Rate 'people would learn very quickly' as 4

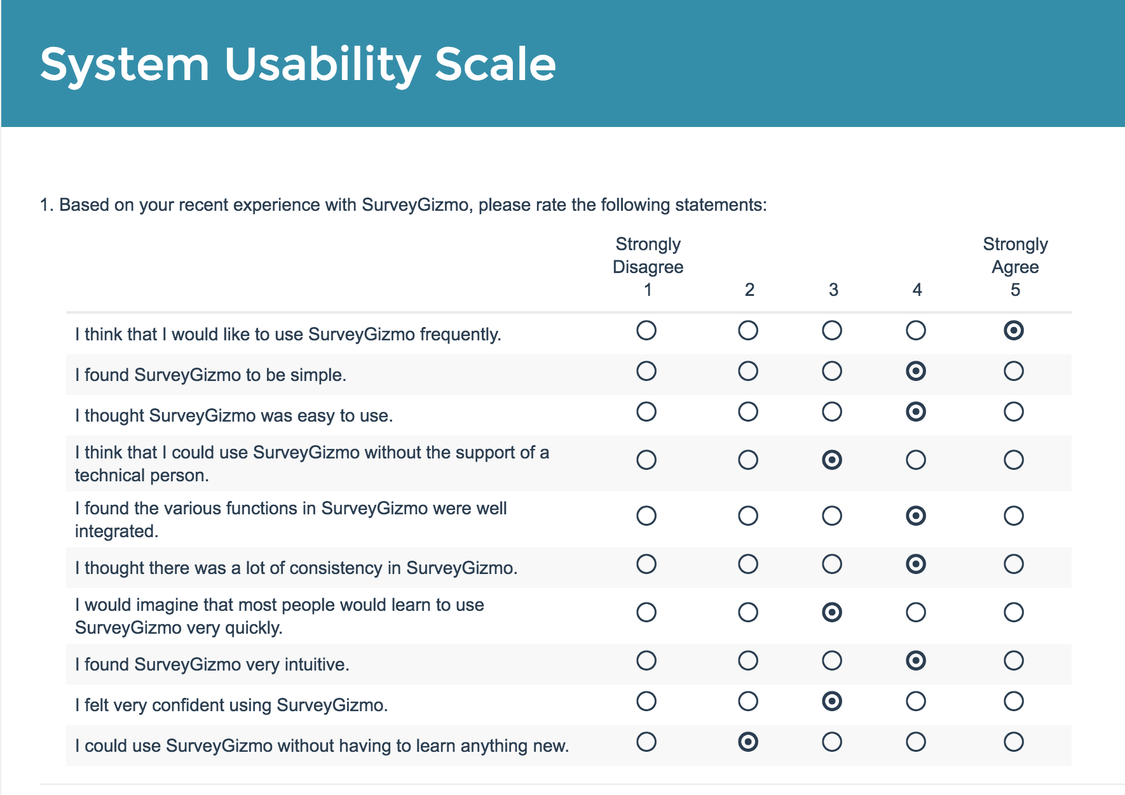pyautogui.click(x=916, y=612)
